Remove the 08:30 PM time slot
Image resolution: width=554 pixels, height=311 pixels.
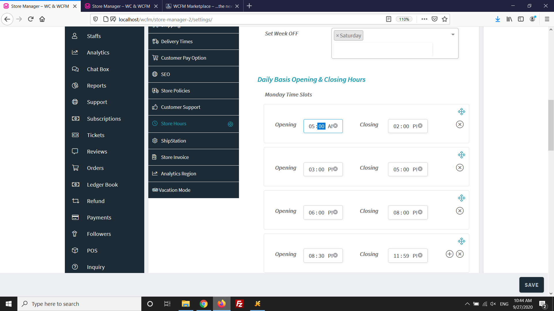point(460,254)
